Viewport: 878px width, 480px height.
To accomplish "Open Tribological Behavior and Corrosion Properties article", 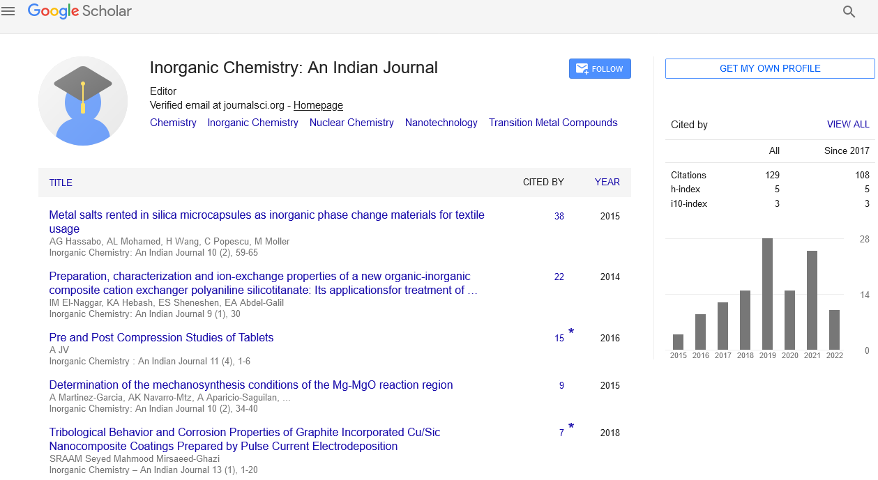I will click(x=245, y=439).
